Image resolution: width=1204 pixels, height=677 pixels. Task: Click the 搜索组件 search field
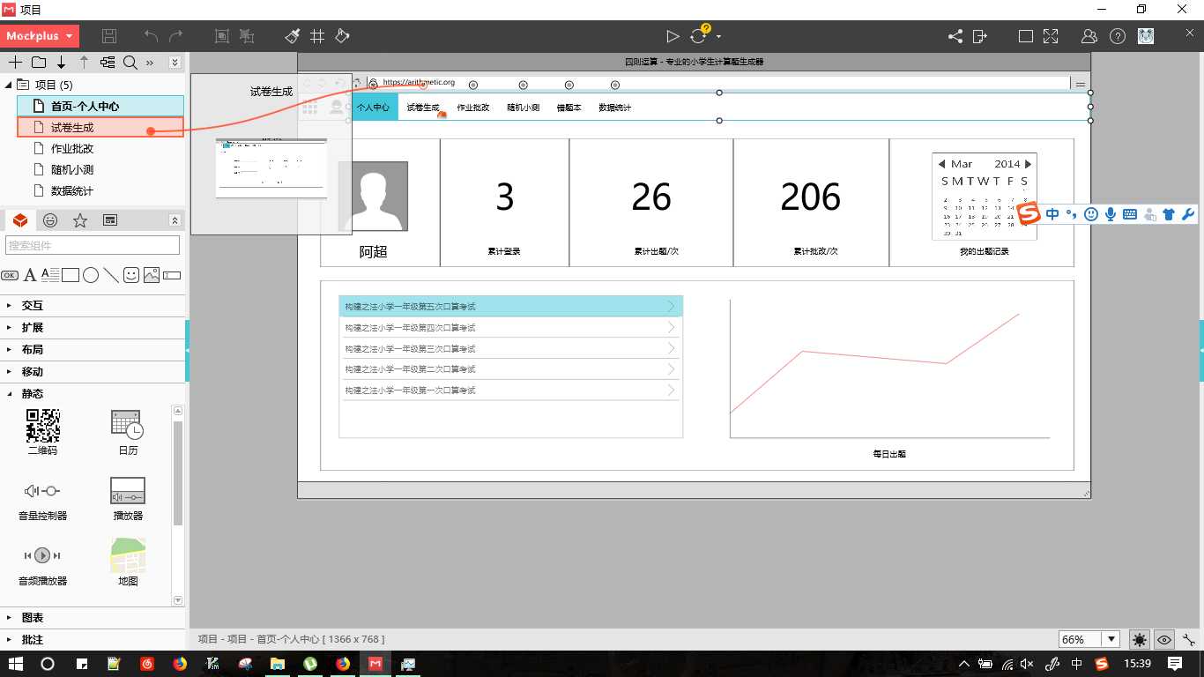point(93,245)
